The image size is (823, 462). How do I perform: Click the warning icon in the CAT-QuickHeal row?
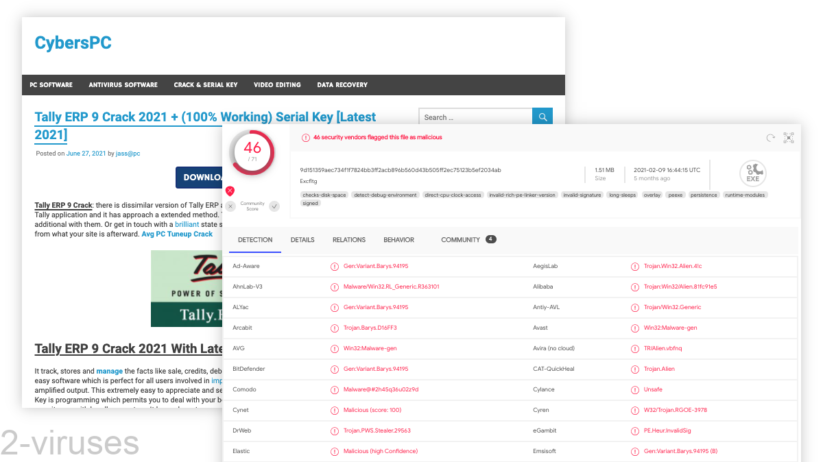[635, 369]
